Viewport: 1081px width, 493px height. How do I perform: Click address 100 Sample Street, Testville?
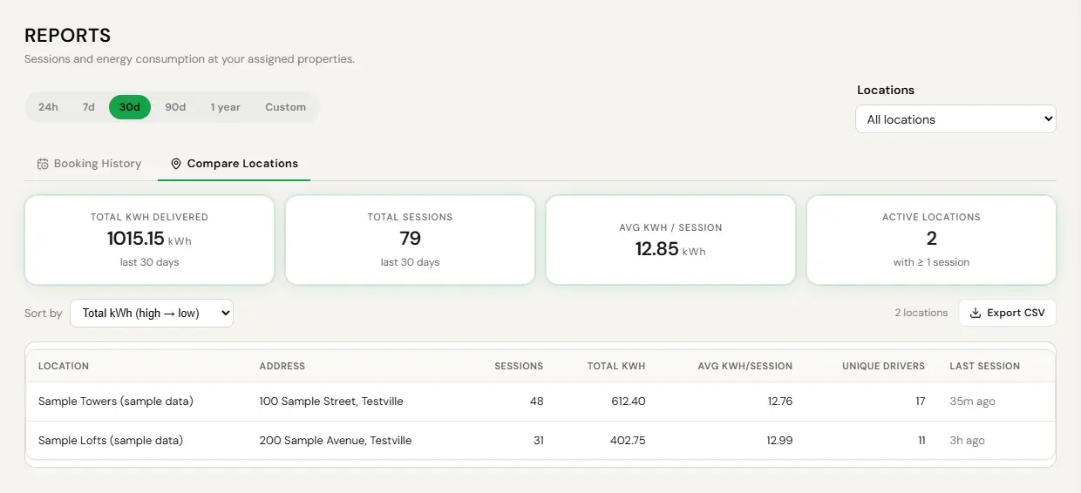(331, 402)
